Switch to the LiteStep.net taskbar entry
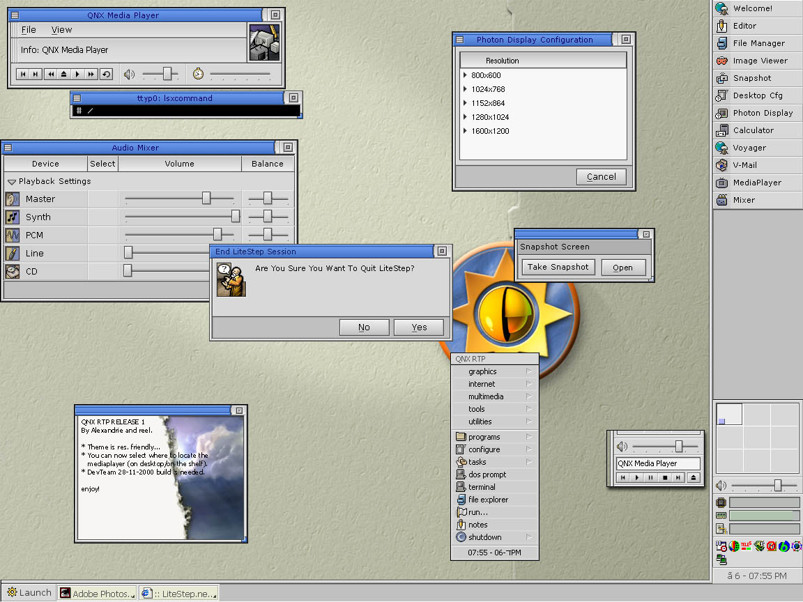 [178, 594]
